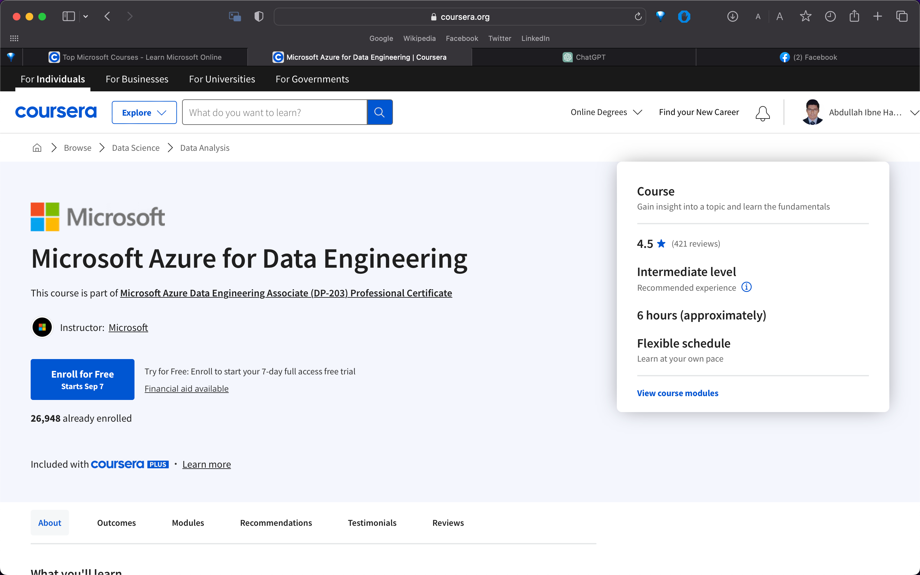Open the DP-203 Professional Certificate link

coord(286,293)
